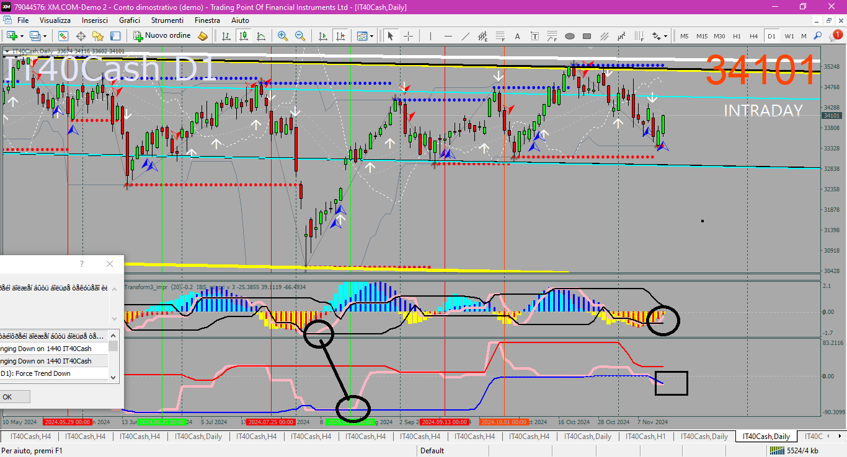Image resolution: width=847 pixels, height=457 pixels.
Task: Zoom out on the chart
Action: [x=300, y=36]
